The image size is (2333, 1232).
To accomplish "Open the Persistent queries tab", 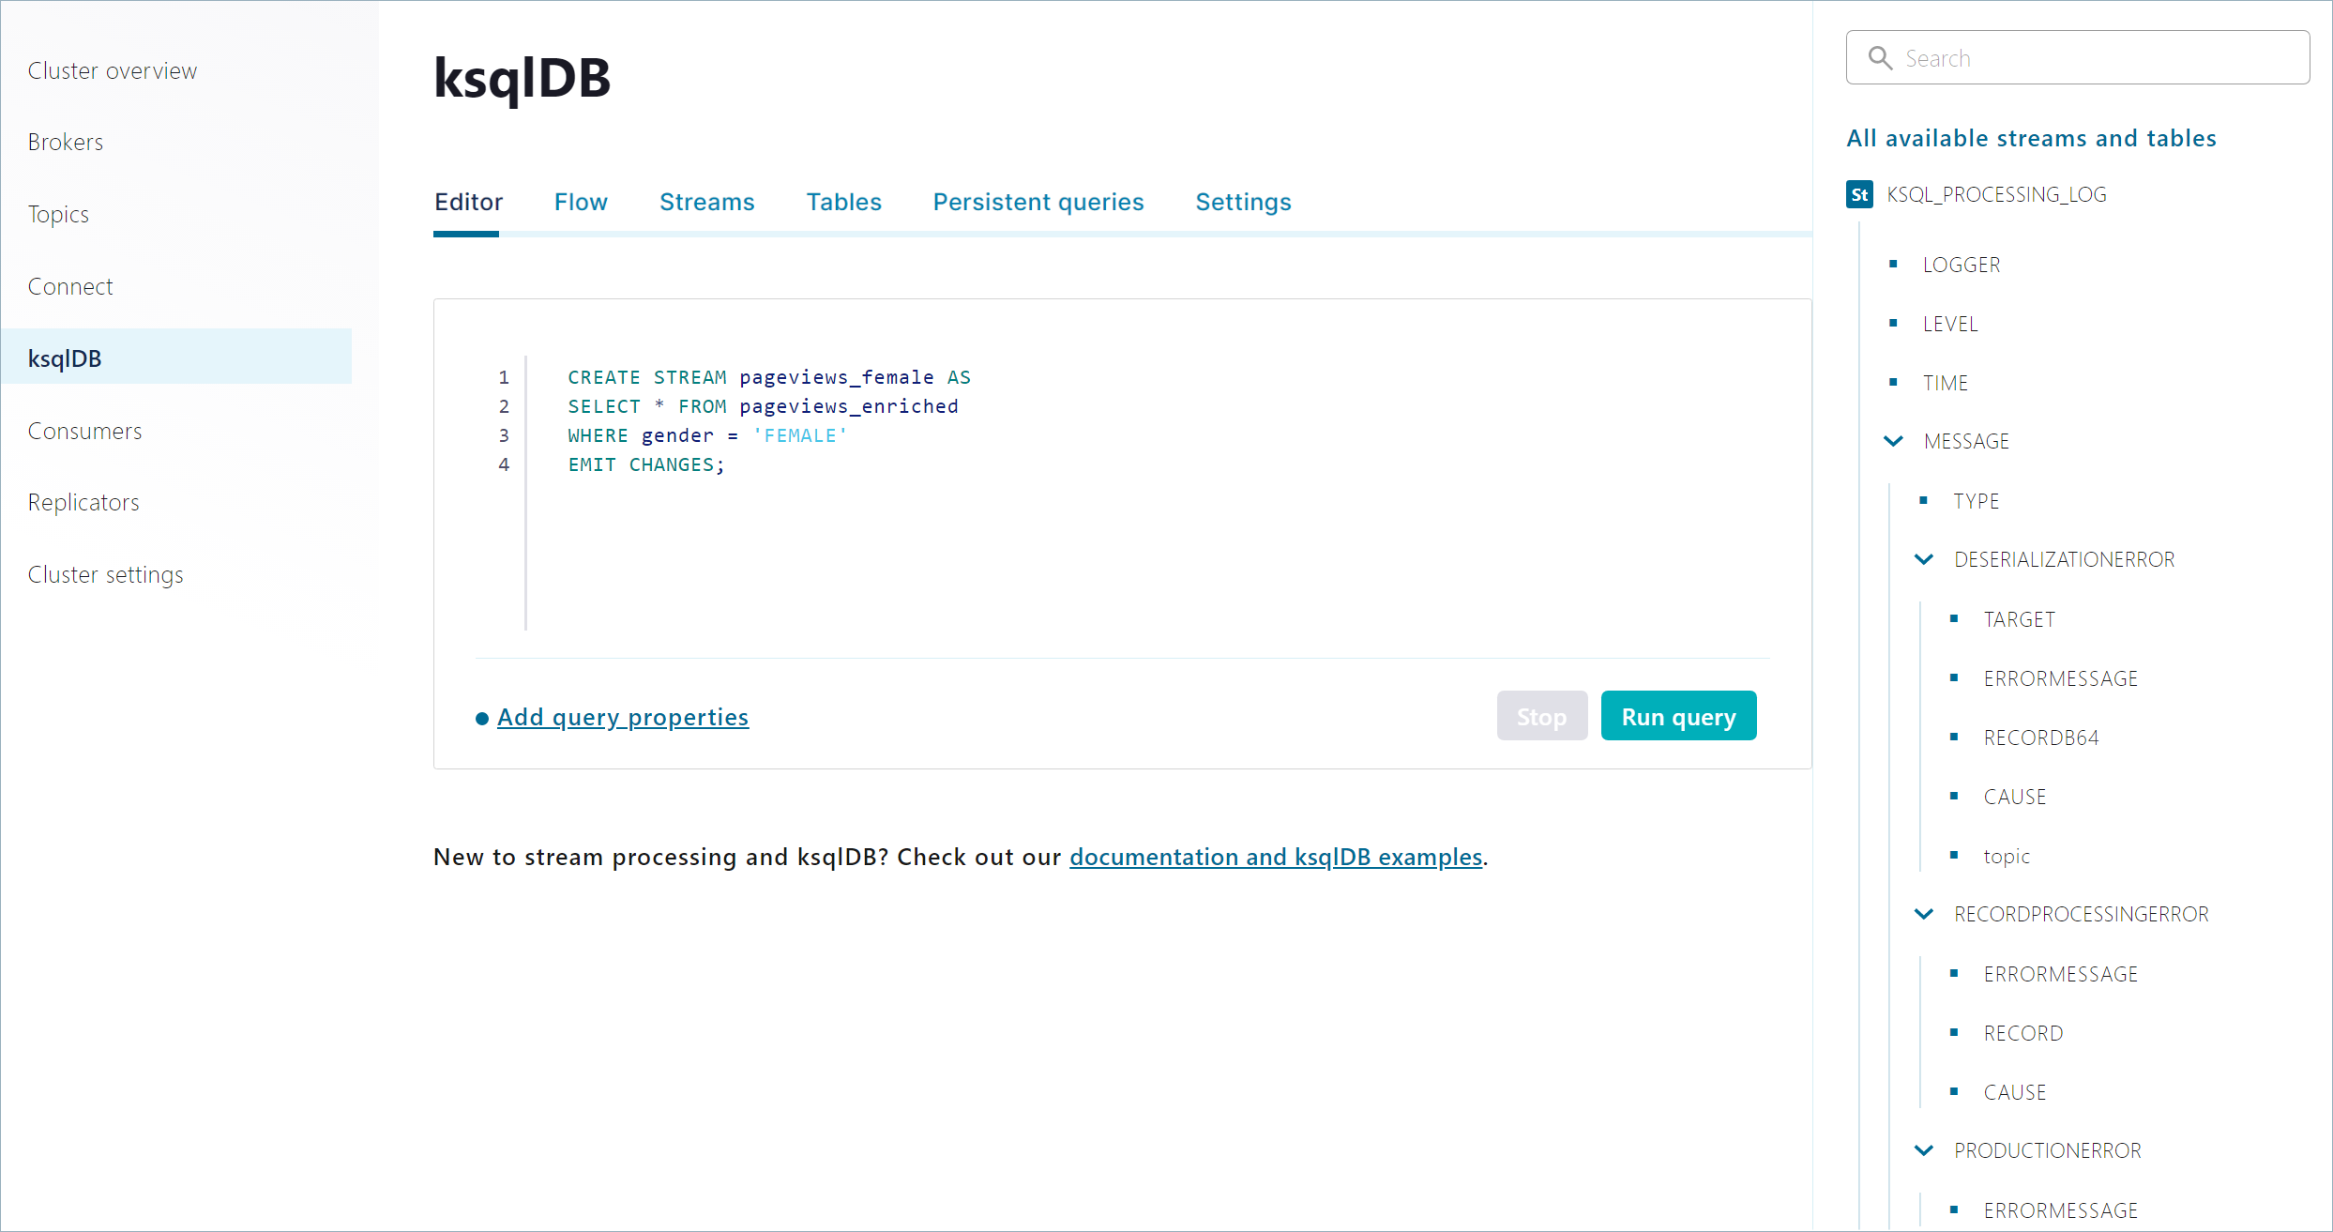I will 1038,202.
